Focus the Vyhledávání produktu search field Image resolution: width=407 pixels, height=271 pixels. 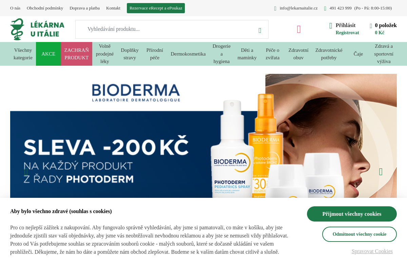pos(166,29)
